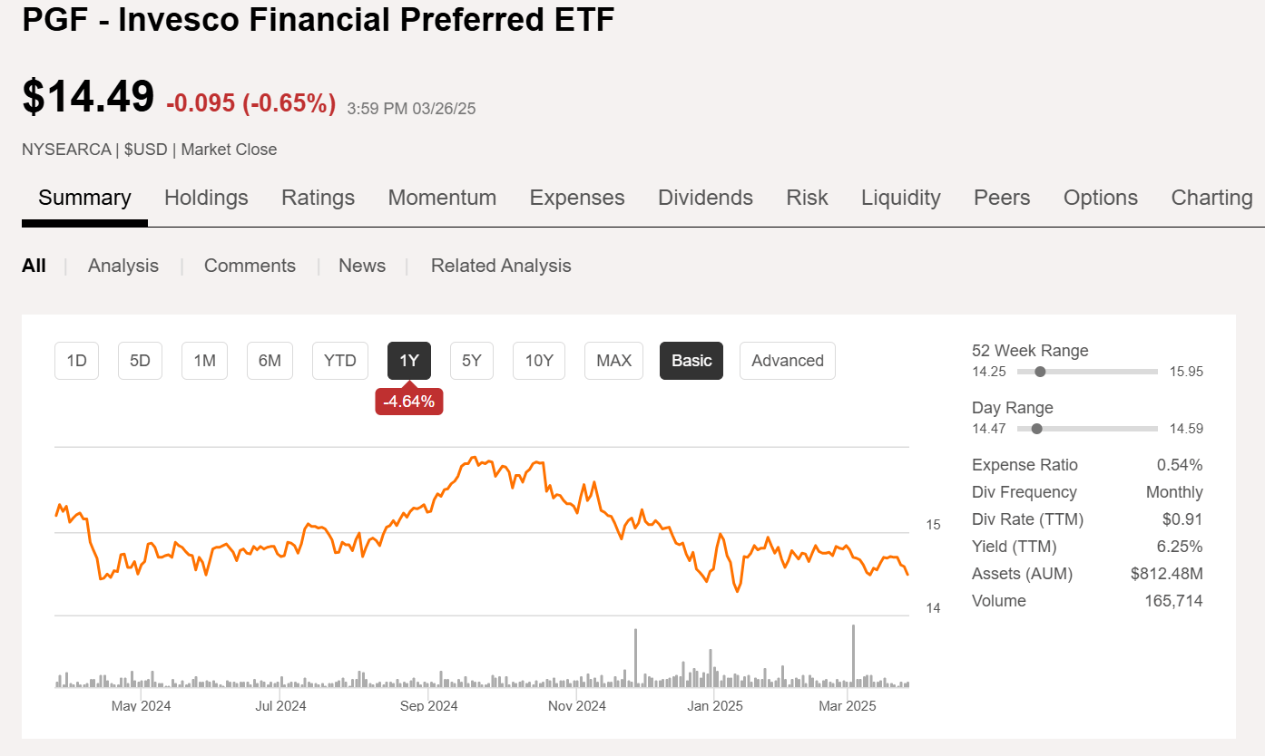Select the Basic chart mode

click(x=691, y=360)
